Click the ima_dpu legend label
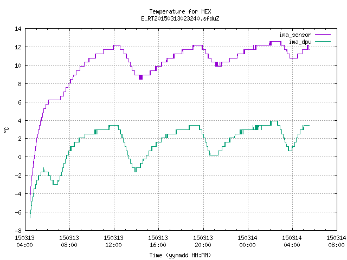347x260 pixels. [x=300, y=42]
